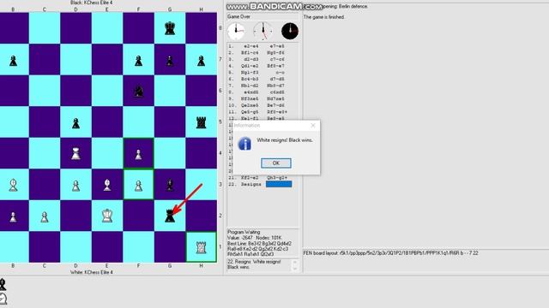
Task: Select the black pawn on h7
Action: pos(201,61)
